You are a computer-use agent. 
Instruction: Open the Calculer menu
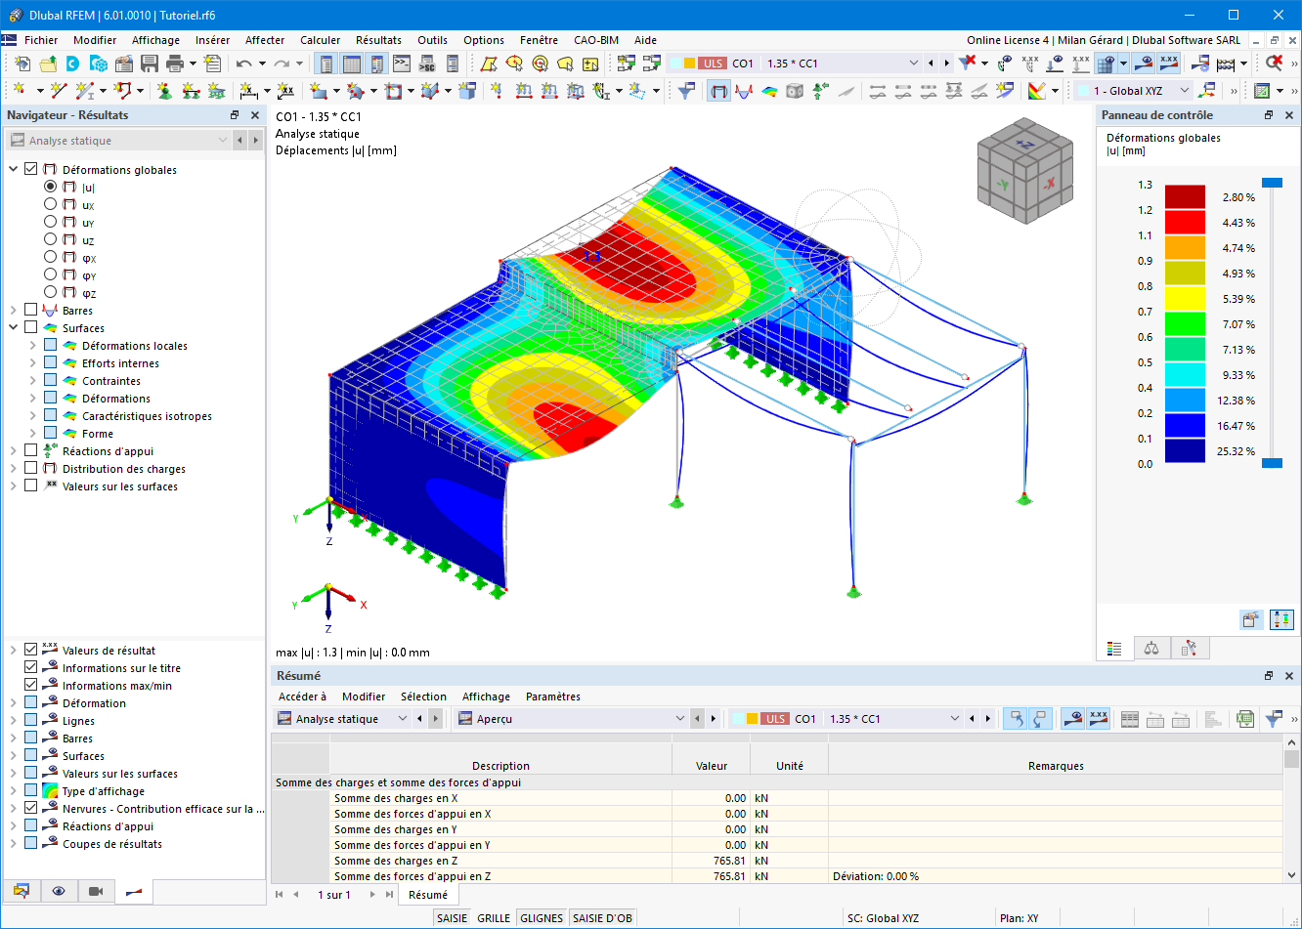pyautogui.click(x=321, y=40)
